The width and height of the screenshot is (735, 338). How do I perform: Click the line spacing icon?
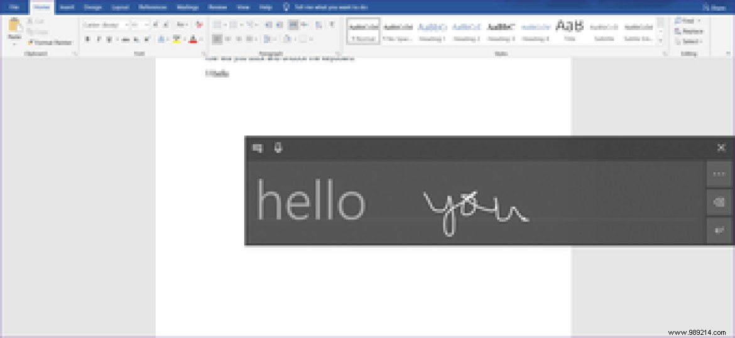(267, 40)
